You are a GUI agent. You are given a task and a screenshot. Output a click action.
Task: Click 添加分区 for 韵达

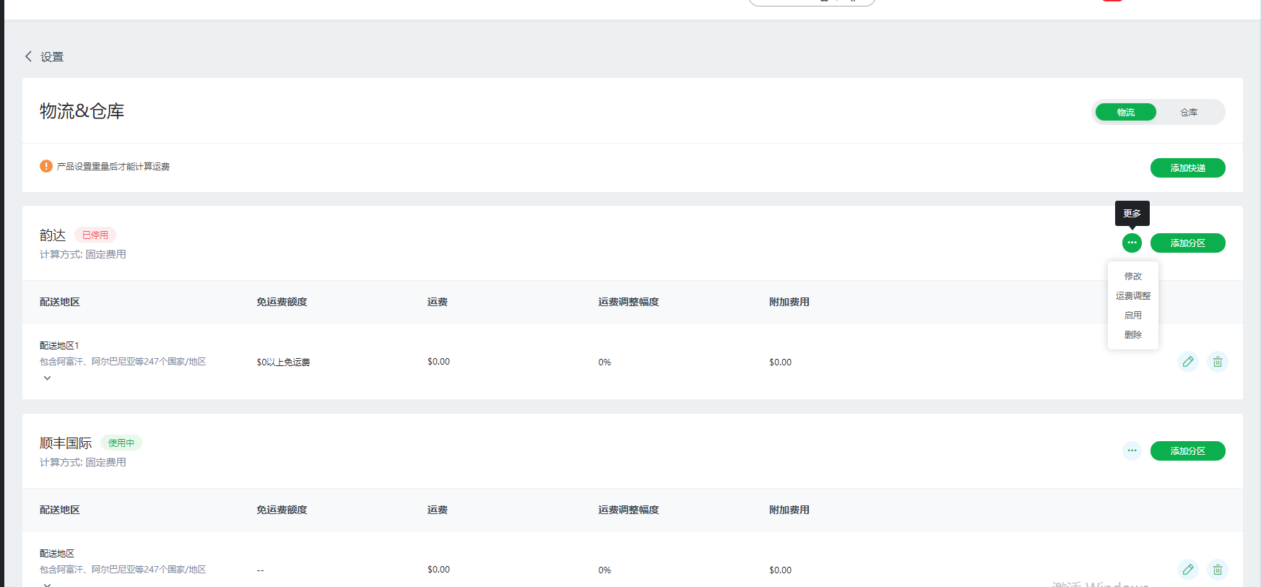1187,243
